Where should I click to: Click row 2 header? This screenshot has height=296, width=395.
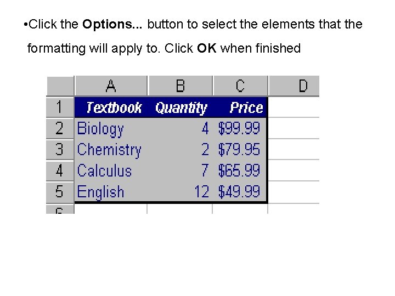point(59,128)
